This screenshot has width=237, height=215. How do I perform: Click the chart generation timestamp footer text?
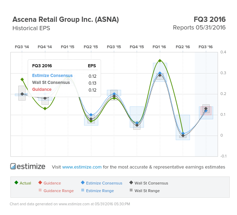70,204
